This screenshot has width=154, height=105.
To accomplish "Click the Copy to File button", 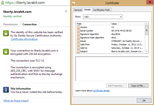I will (138, 86).
